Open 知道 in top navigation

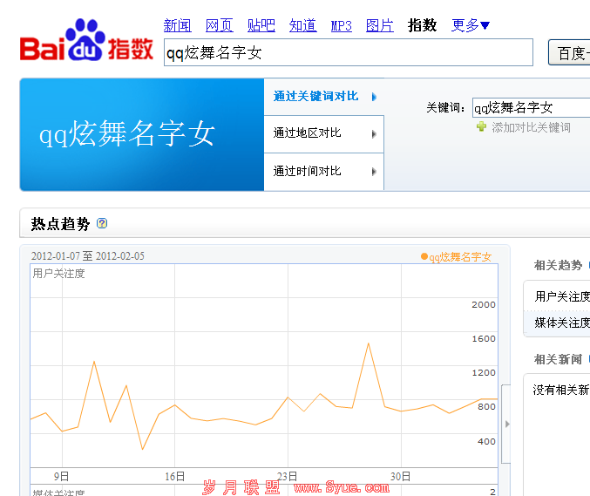pyautogui.click(x=302, y=25)
